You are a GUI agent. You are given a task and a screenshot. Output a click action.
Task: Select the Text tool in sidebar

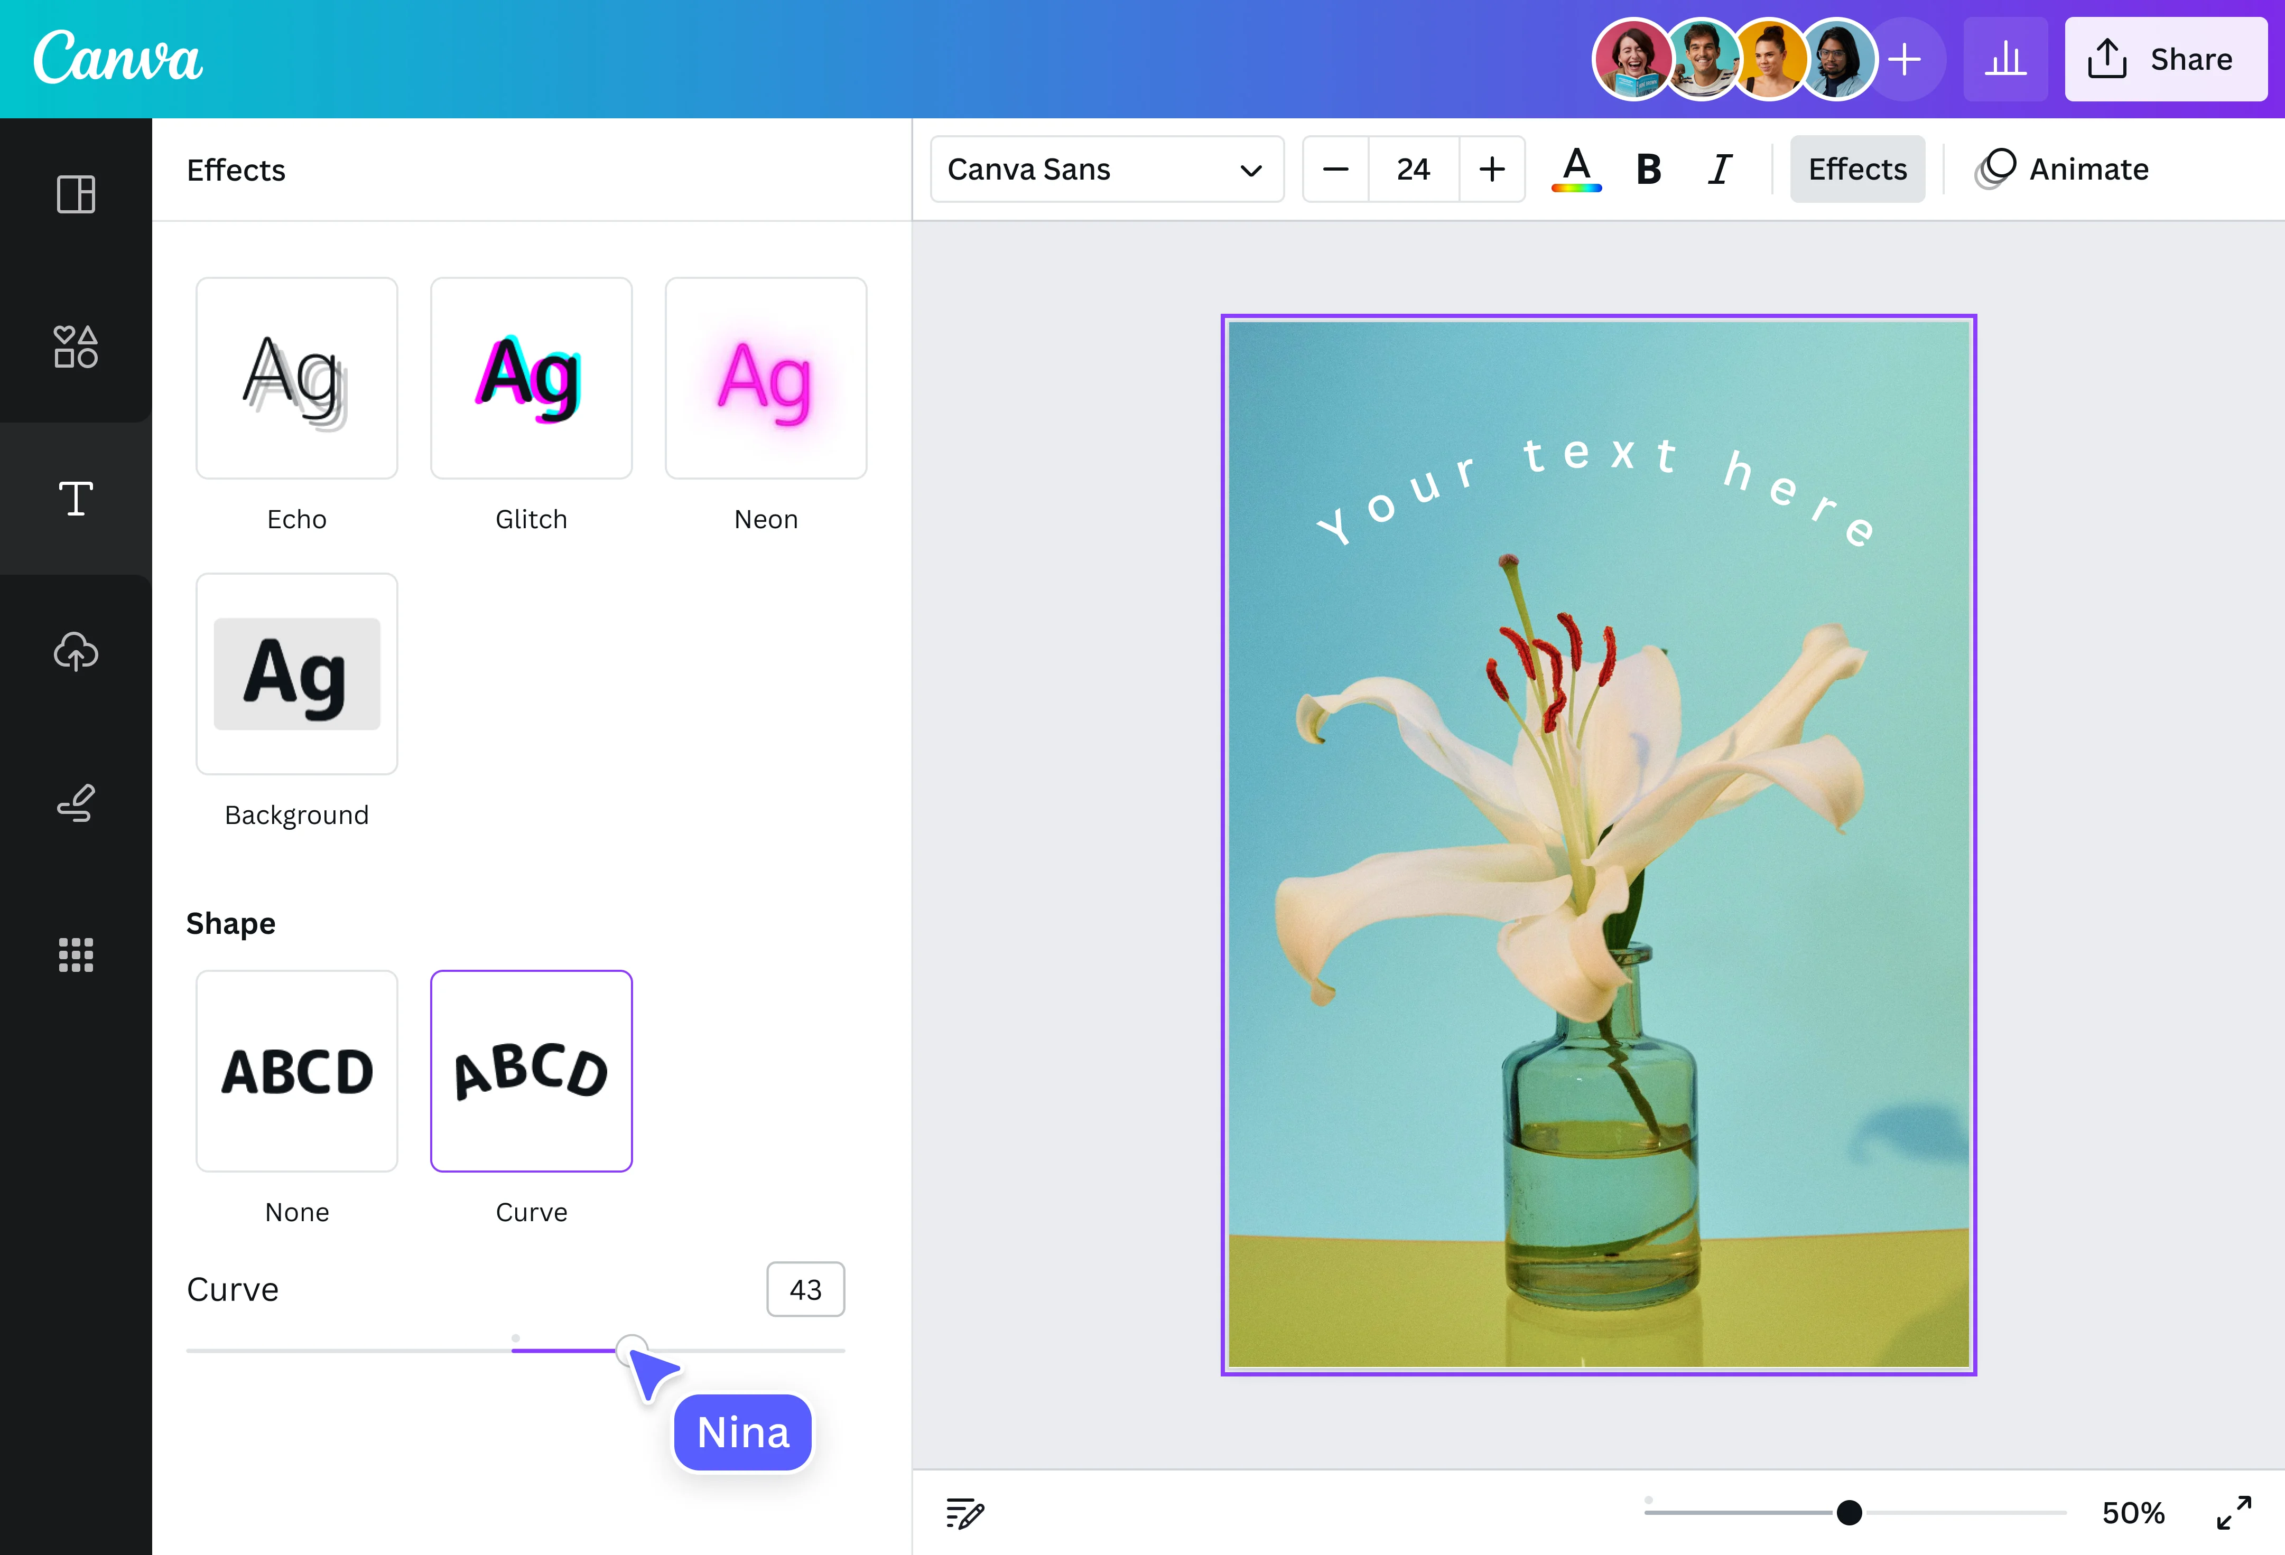click(x=76, y=499)
